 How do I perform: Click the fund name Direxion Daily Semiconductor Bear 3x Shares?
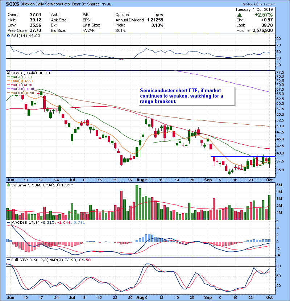[60, 4]
